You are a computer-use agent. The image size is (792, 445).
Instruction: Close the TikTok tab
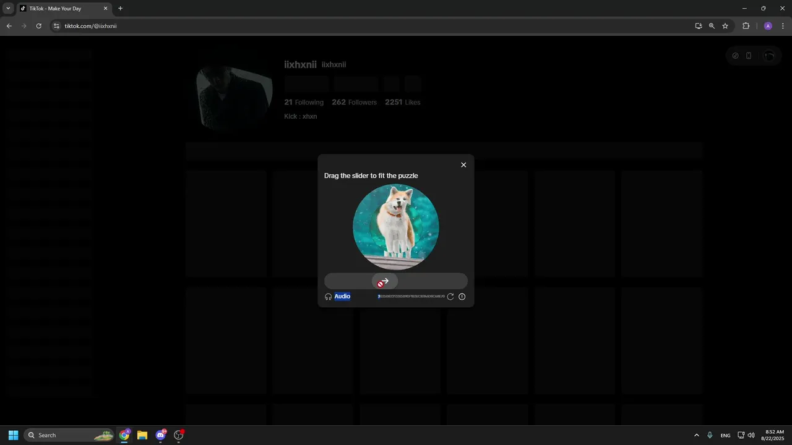pyautogui.click(x=105, y=9)
